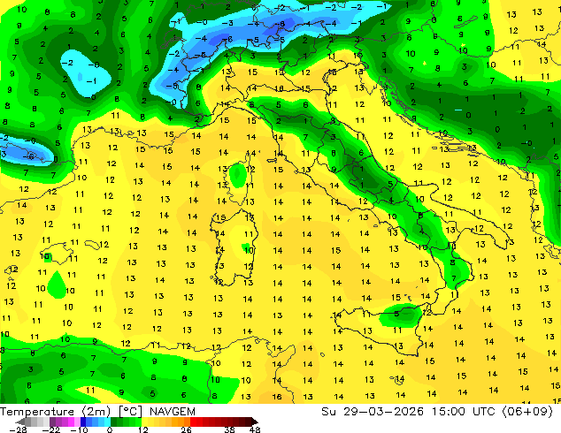Click the gray segment of the color legend
This screenshot has height=433, width=561.
point(37,422)
